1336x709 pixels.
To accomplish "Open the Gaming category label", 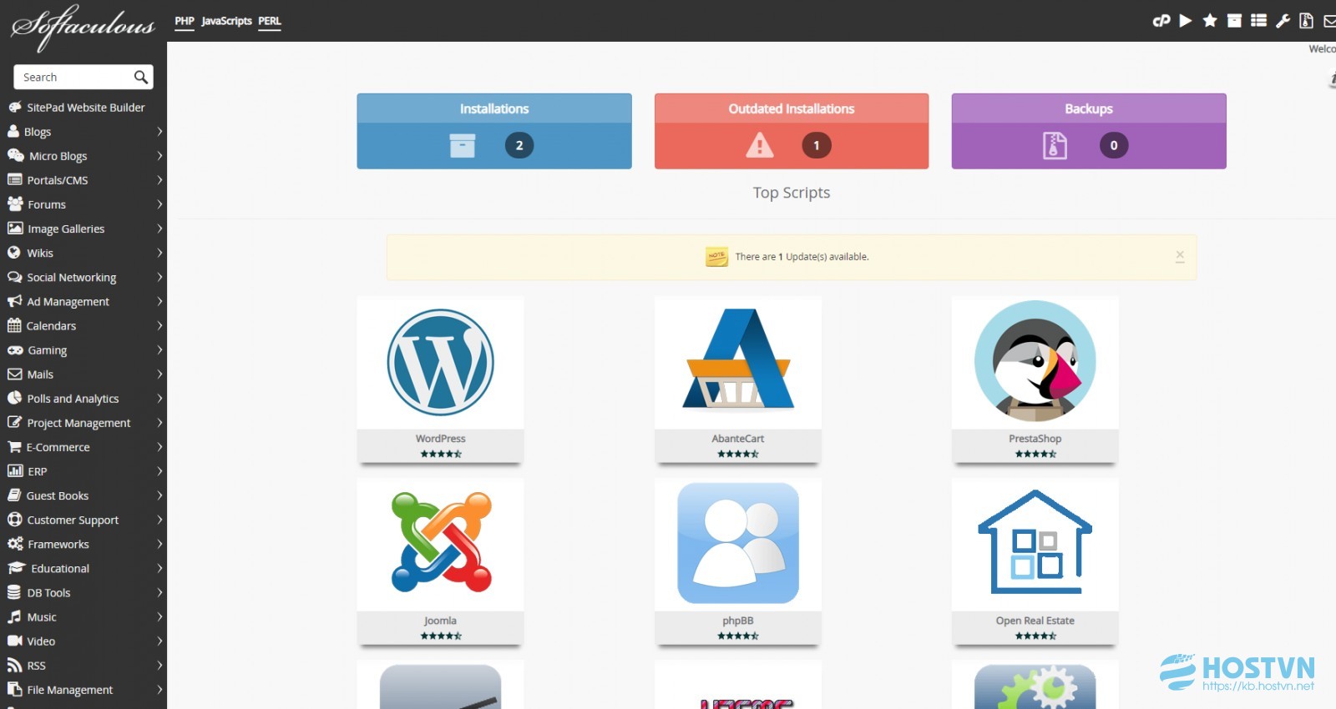I will (x=48, y=350).
